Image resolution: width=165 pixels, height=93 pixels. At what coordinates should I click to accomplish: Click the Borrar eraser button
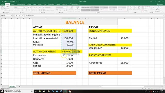point(145,11)
